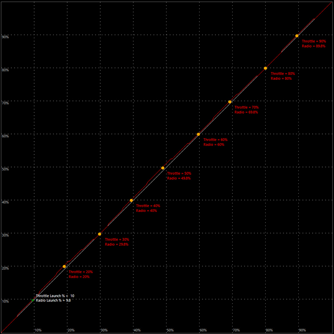334x334 pixels.
Task: Click the "Throttle Launch % = 10" label
Action: click(55, 296)
